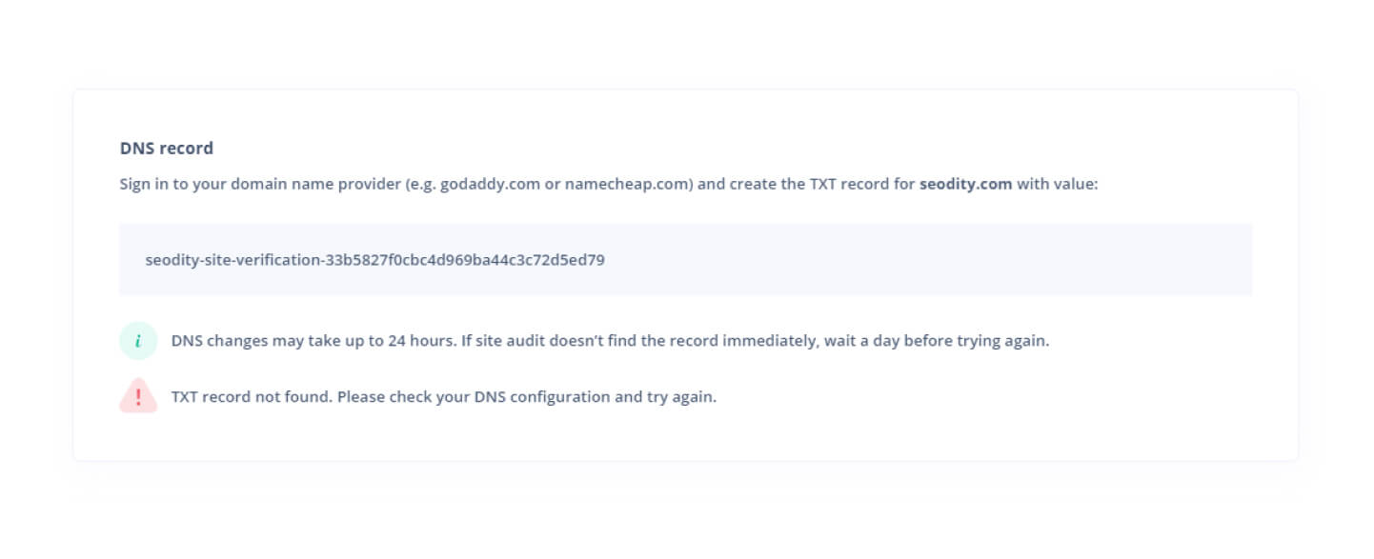Click the godaddy.com text
The image size is (1374, 559).
click(x=490, y=184)
